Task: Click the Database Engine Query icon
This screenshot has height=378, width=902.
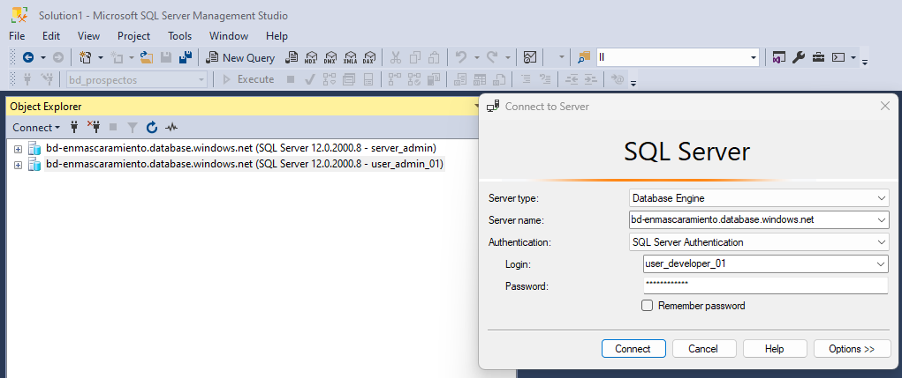Action: tap(292, 57)
